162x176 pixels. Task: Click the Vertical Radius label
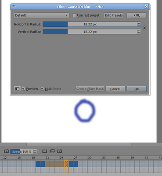pos(29,32)
